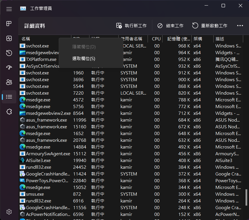Click the end task circle icon
This screenshot has width=249, height=220.
coord(160,26)
